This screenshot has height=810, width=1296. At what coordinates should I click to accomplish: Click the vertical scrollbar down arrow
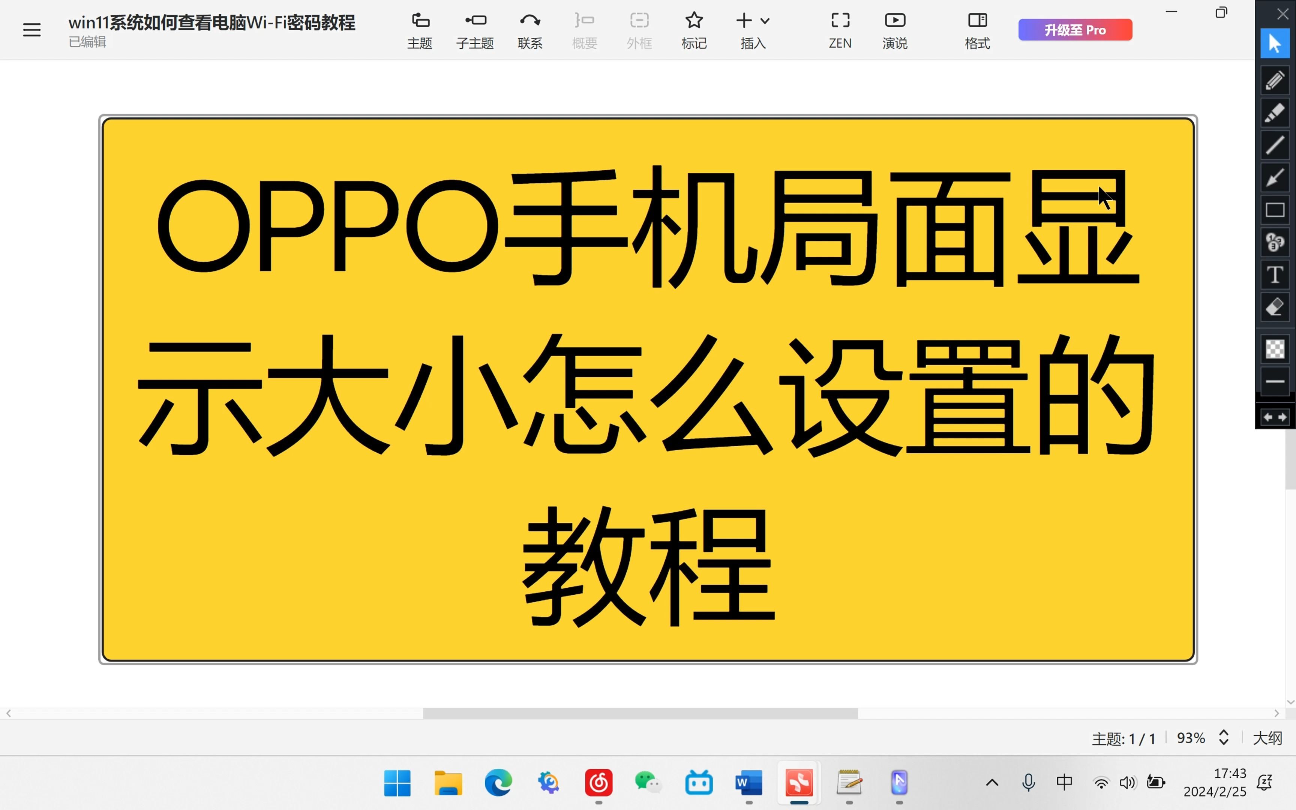tap(1290, 702)
